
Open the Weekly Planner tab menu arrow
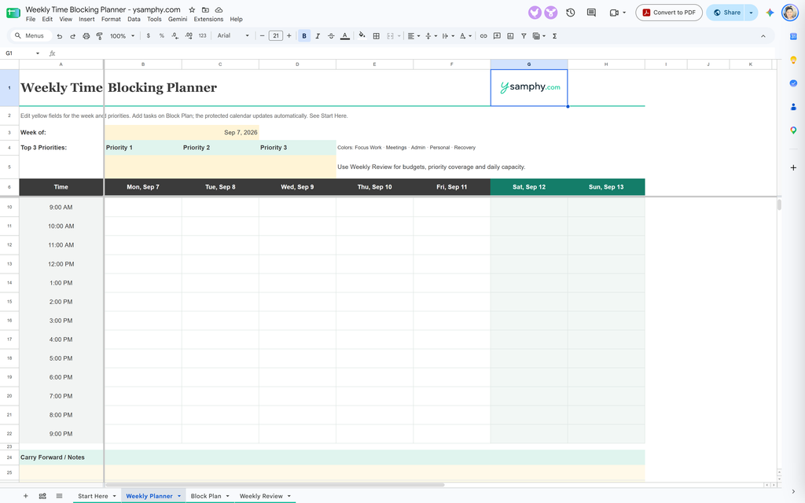coord(179,496)
